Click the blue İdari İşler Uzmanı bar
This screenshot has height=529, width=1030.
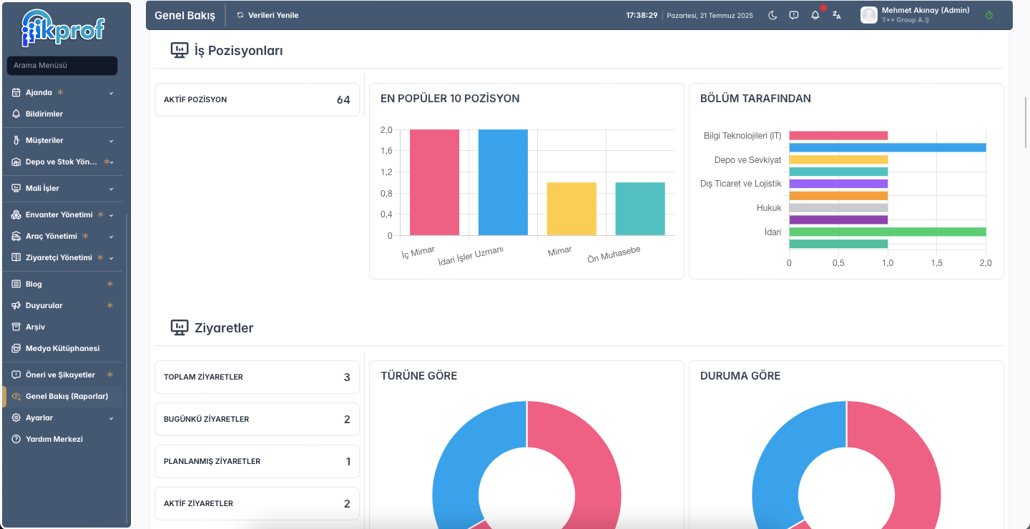tap(503, 182)
